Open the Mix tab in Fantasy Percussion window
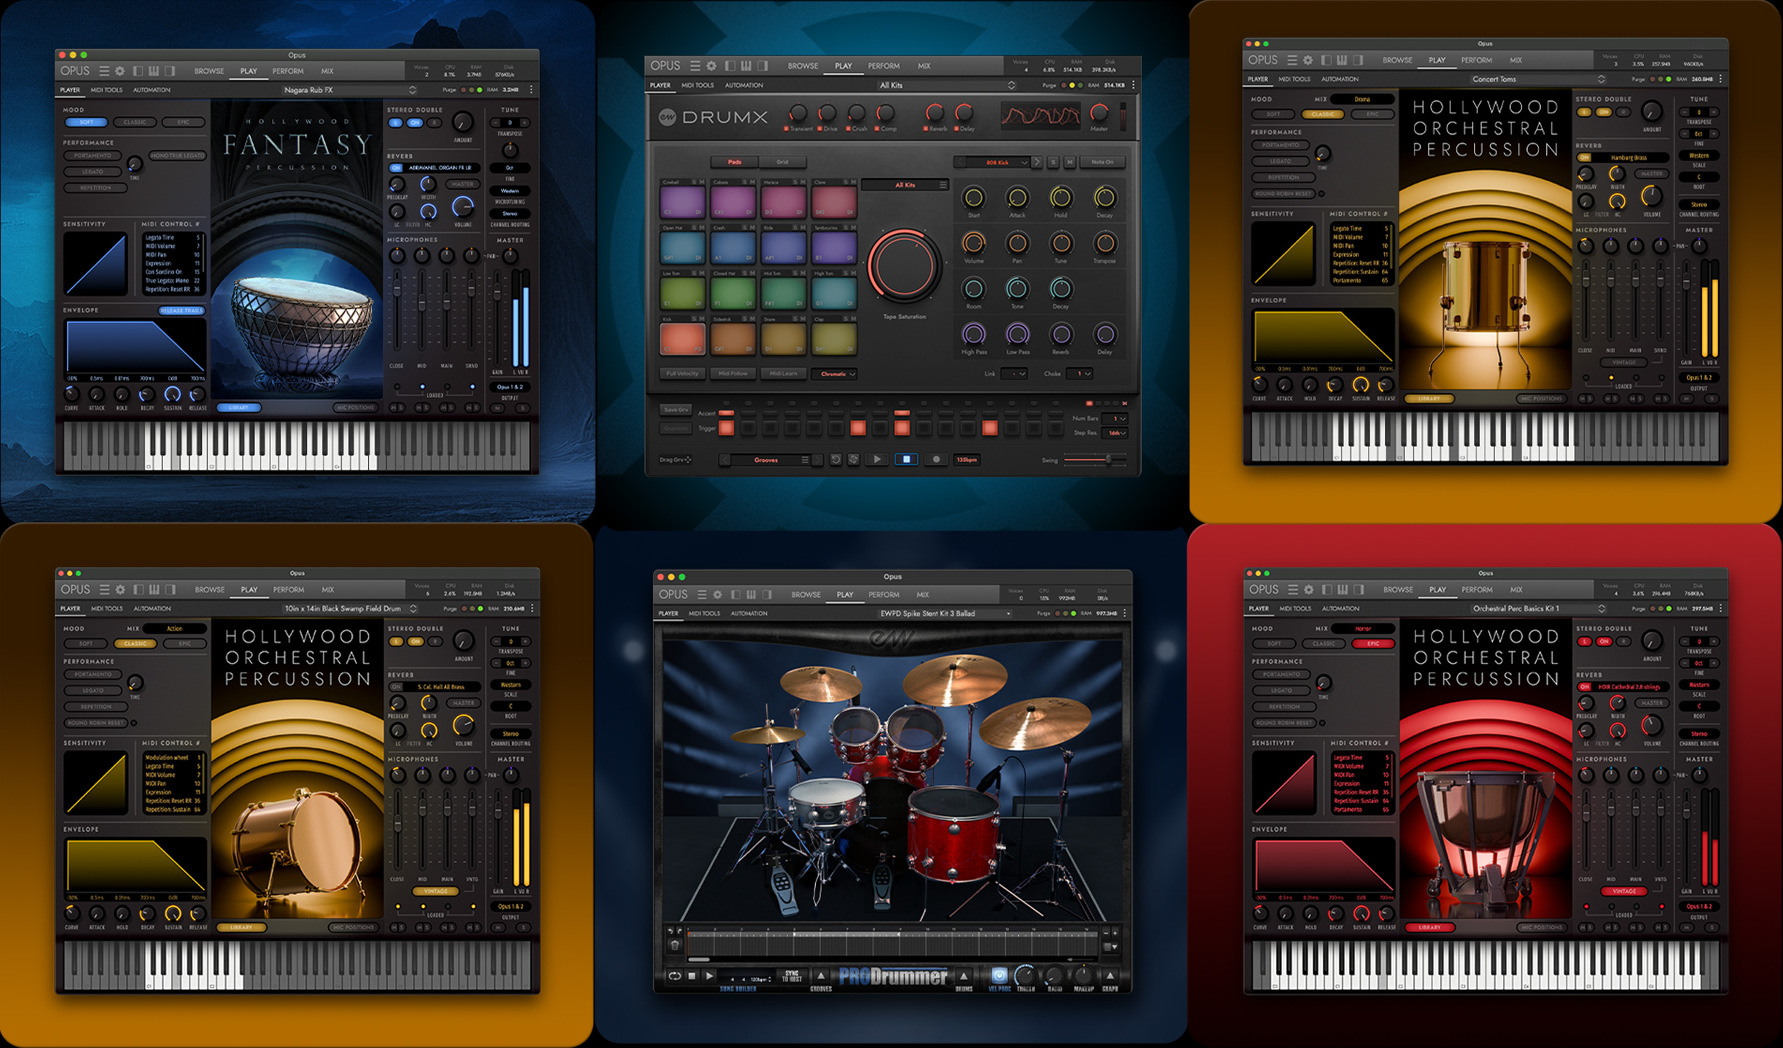Screen dimensions: 1783x1048 click(327, 71)
